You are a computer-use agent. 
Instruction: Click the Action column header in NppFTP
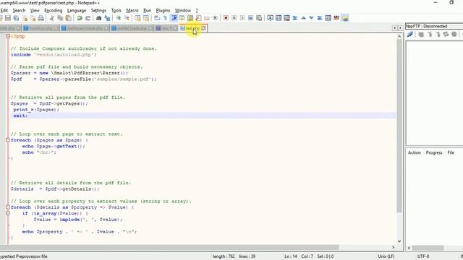(x=415, y=152)
